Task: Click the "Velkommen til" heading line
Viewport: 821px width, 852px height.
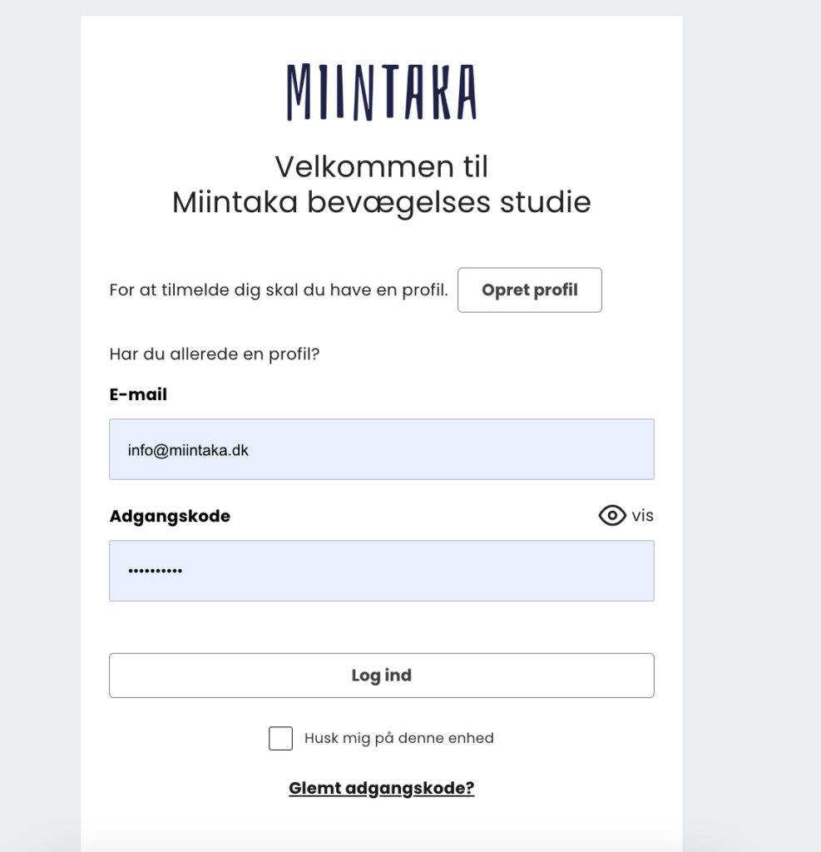Action: [381, 167]
